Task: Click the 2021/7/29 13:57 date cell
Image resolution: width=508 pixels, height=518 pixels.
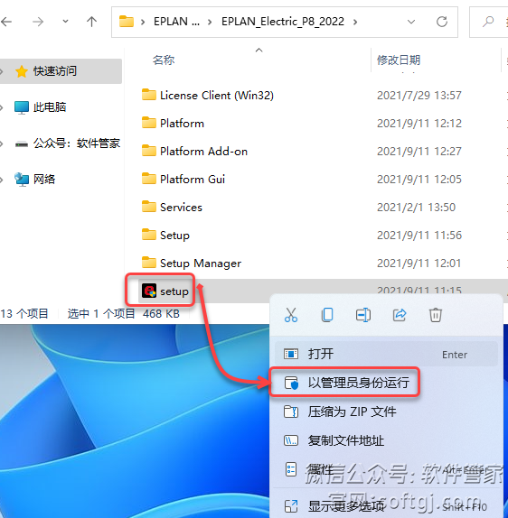Action: [419, 96]
